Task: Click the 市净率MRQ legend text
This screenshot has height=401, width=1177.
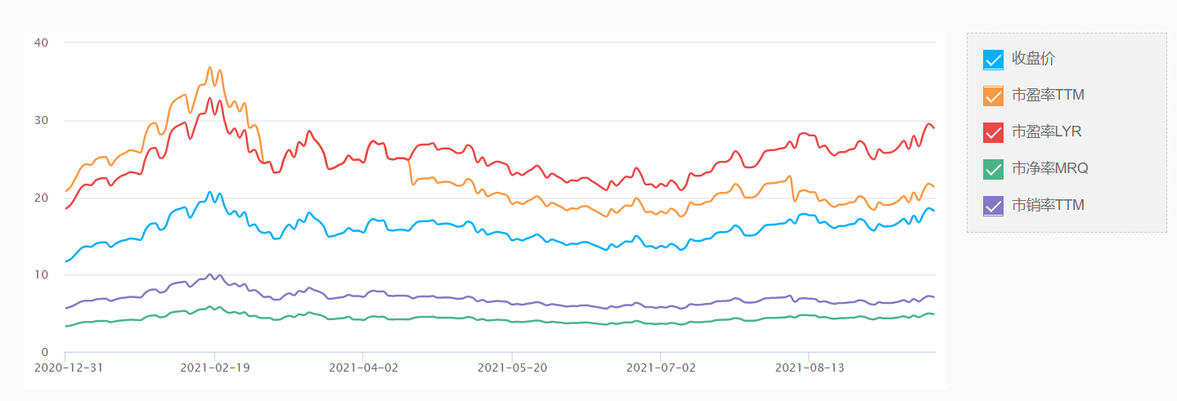Action: tap(1050, 169)
